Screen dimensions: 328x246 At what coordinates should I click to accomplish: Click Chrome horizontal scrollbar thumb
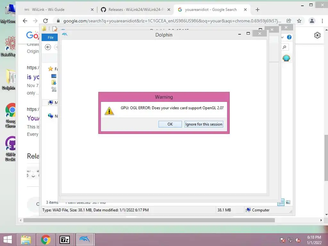[x=149, y=220]
